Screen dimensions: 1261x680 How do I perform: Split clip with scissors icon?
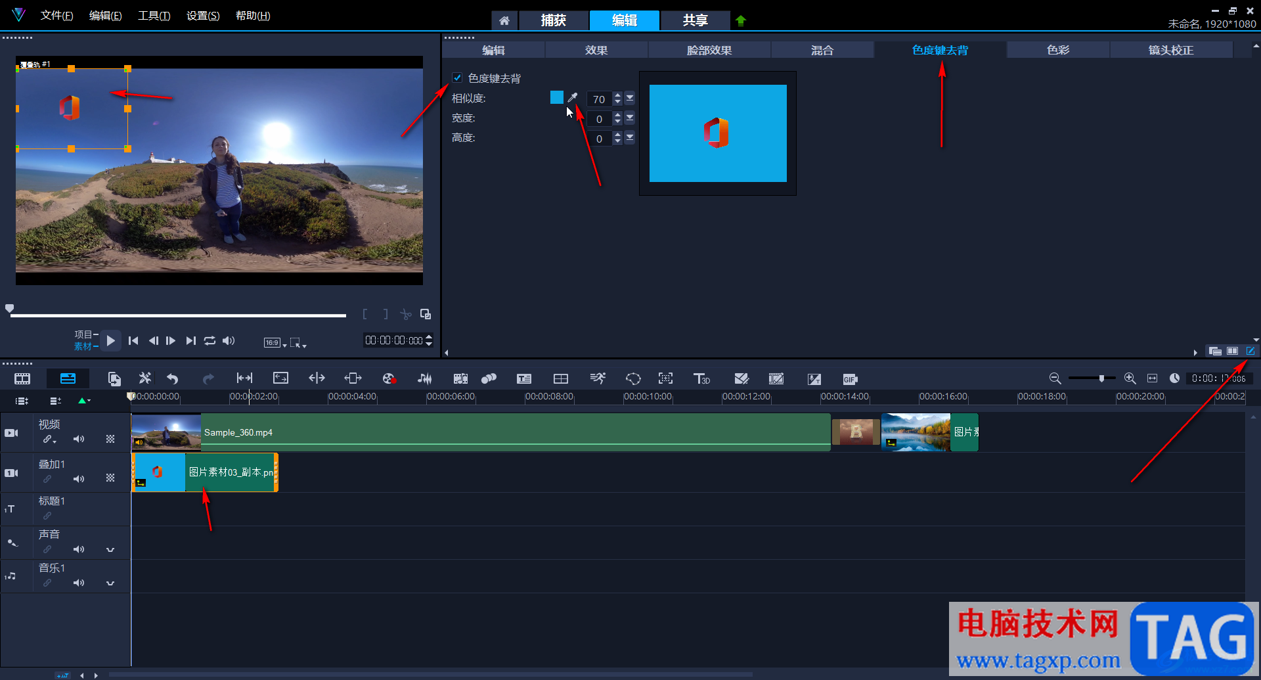tap(406, 314)
